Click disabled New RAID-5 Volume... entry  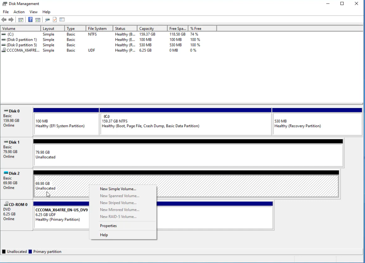coord(123,217)
